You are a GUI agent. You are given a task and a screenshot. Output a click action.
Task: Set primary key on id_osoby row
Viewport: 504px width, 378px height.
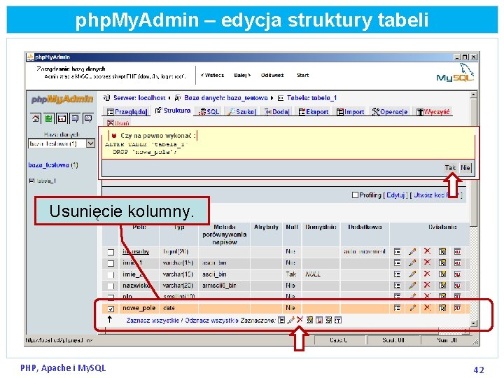pos(442,251)
